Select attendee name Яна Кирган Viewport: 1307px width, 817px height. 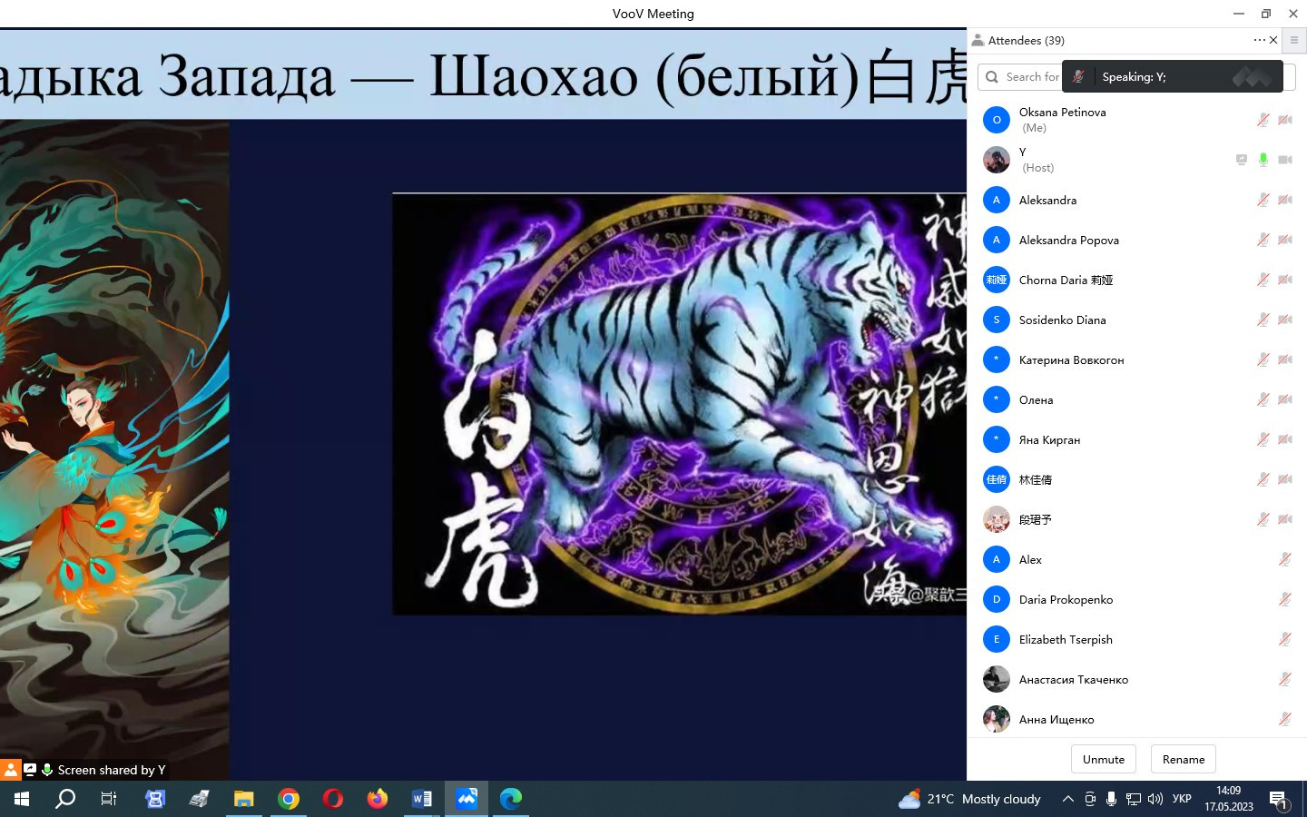pos(1049,439)
